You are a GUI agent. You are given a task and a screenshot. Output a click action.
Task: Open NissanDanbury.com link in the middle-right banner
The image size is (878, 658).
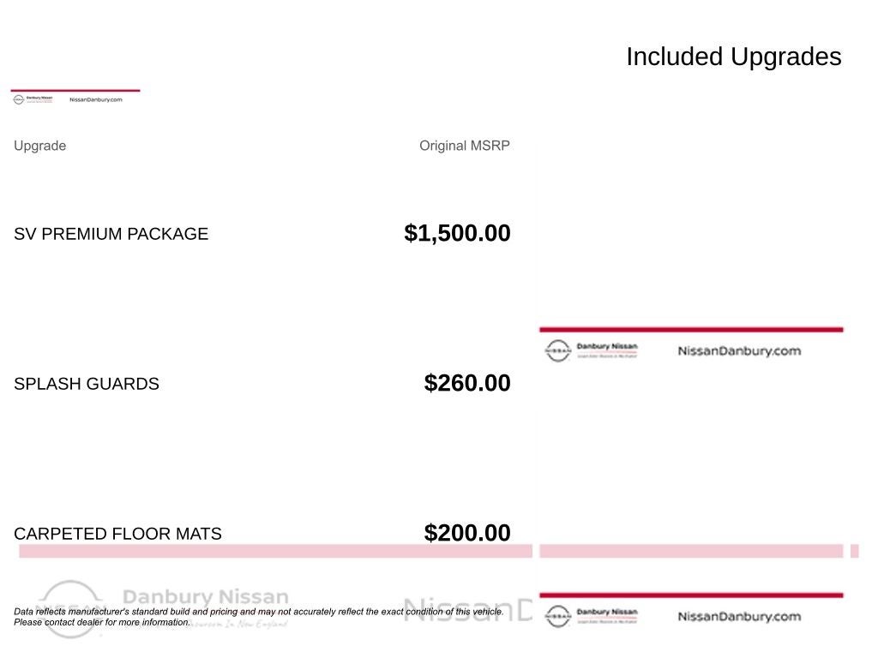(x=739, y=350)
